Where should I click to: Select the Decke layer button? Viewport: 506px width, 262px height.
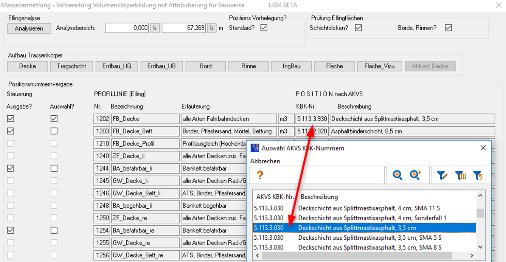(x=28, y=66)
